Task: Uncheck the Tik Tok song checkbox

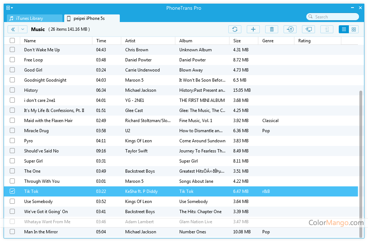Action: pyautogui.click(x=12, y=191)
